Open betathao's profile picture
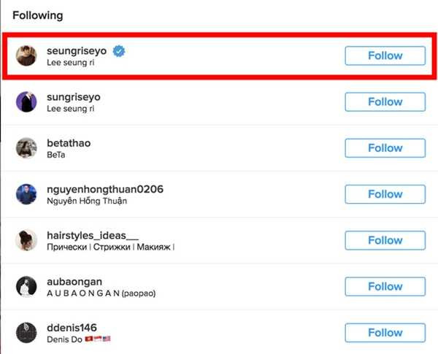The height and width of the screenshot is (354, 438). [x=26, y=148]
